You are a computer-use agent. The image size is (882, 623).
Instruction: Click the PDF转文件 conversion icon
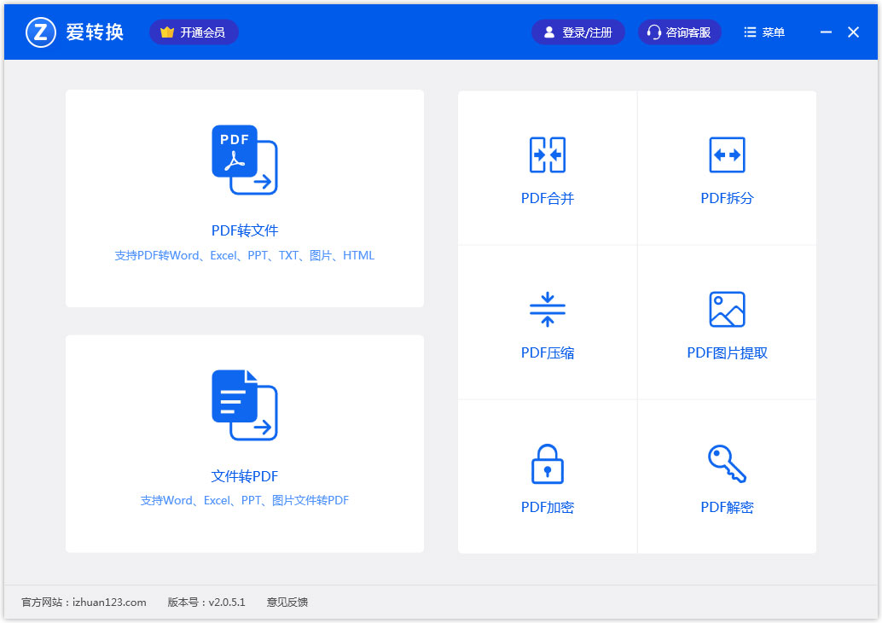[x=244, y=160]
